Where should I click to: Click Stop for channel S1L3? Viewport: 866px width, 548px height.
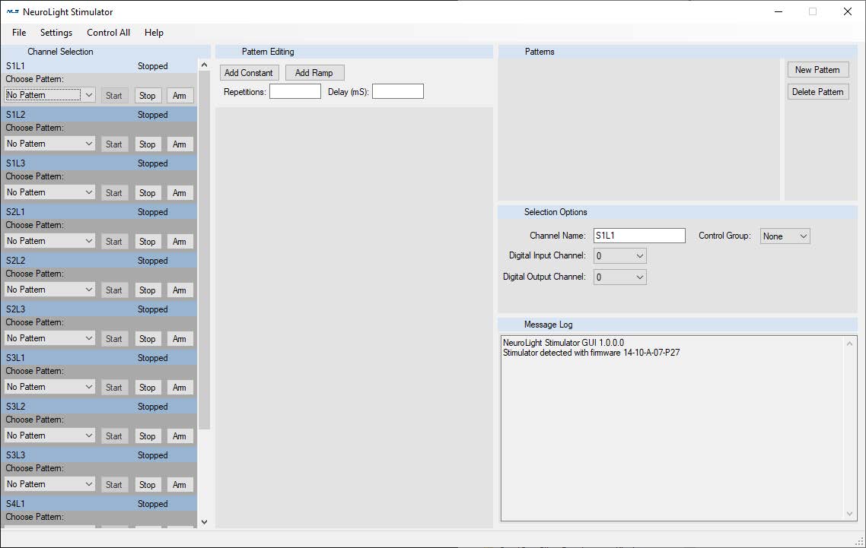[x=148, y=192]
